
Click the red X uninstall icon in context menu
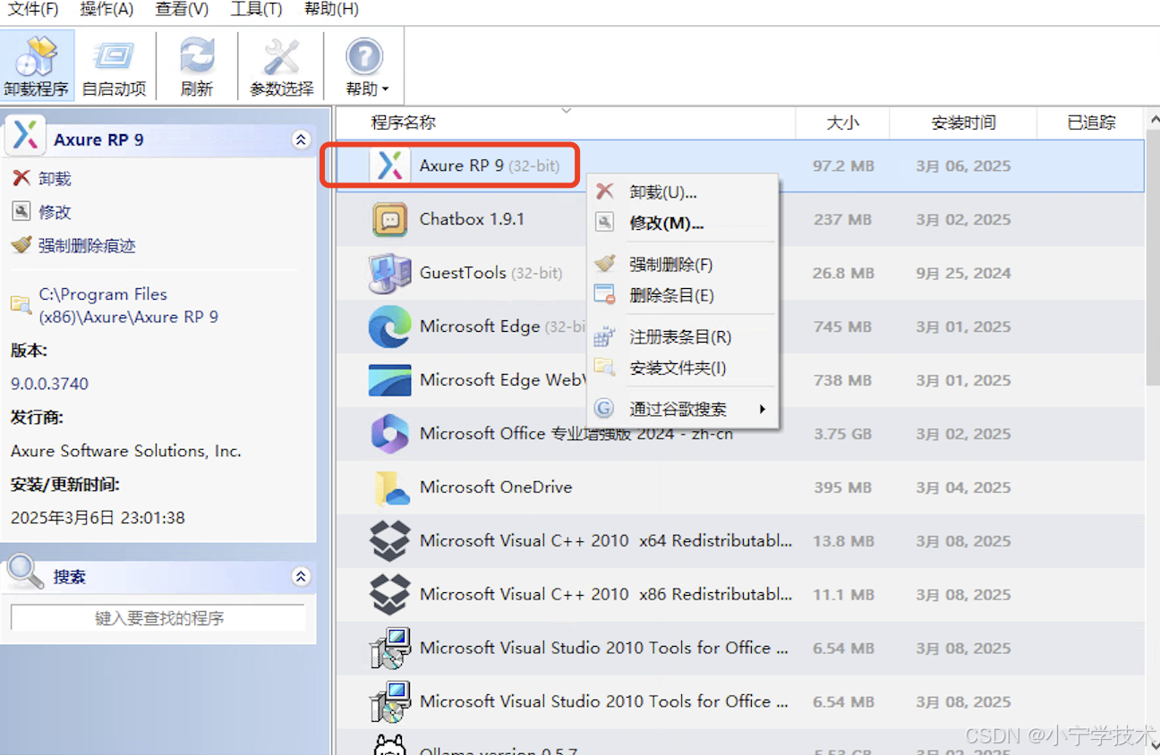pyautogui.click(x=605, y=191)
